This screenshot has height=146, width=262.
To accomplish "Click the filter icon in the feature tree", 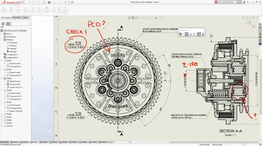I will pos(2,27).
